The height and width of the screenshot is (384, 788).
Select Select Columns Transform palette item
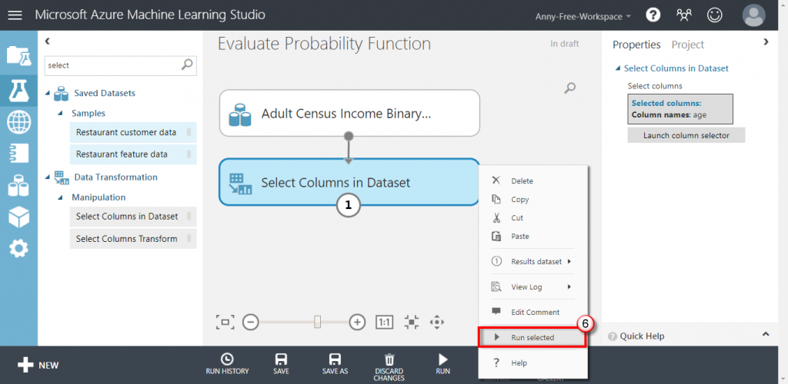pyautogui.click(x=132, y=239)
